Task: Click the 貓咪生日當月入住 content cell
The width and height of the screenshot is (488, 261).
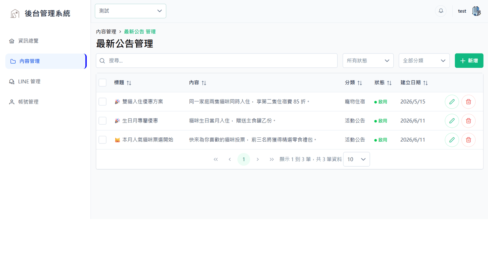Action: 233,121
